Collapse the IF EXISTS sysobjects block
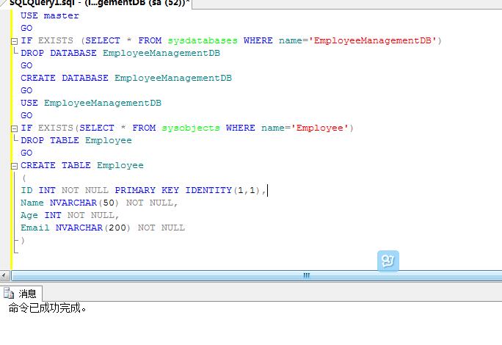Viewport: 502px width, 345px height. pos(14,128)
